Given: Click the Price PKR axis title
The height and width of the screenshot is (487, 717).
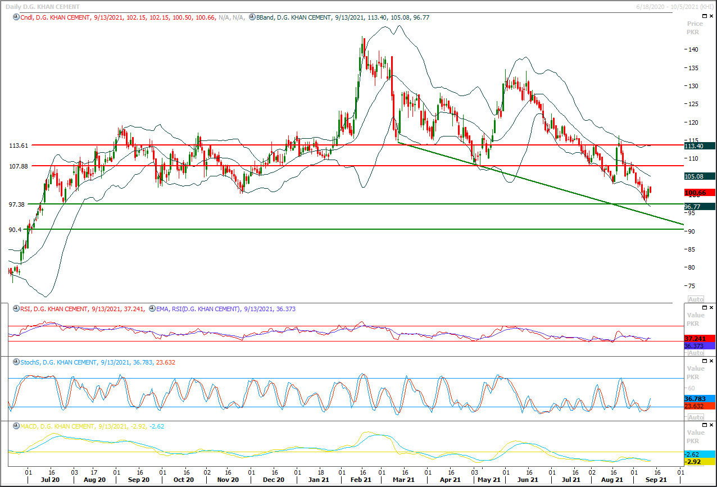Looking at the screenshot, I should coord(695,28).
